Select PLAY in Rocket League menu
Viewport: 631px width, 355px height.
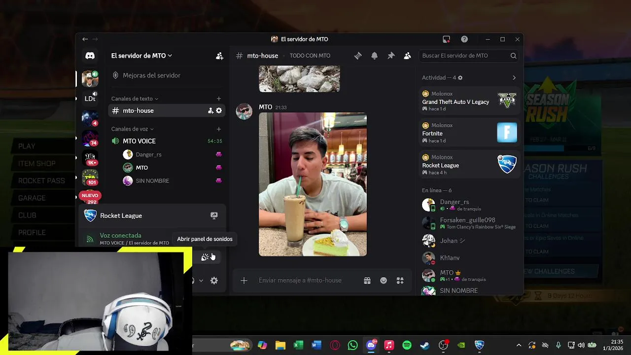[27, 146]
